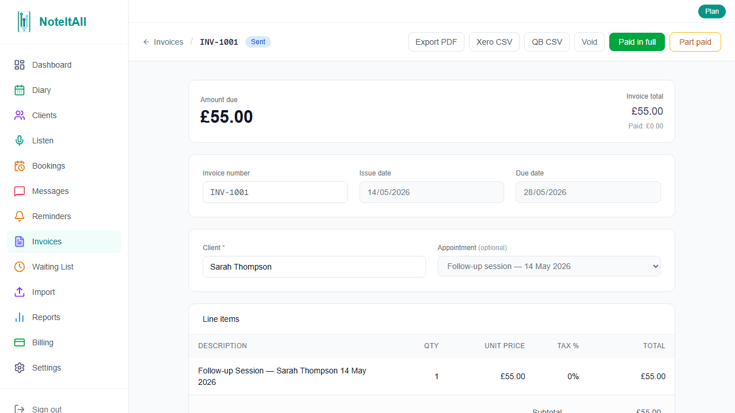Click the Paid: £0.00 text
The image size is (735, 413).
[x=645, y=126]
